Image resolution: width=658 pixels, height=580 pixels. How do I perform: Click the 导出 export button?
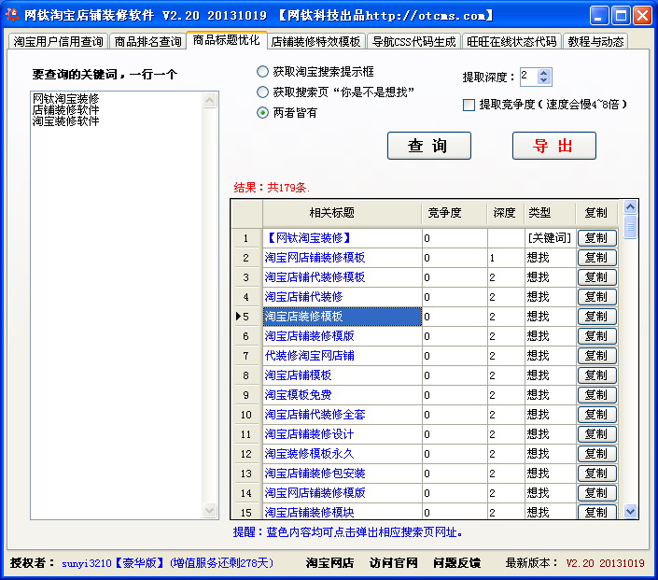click(553, 146)
